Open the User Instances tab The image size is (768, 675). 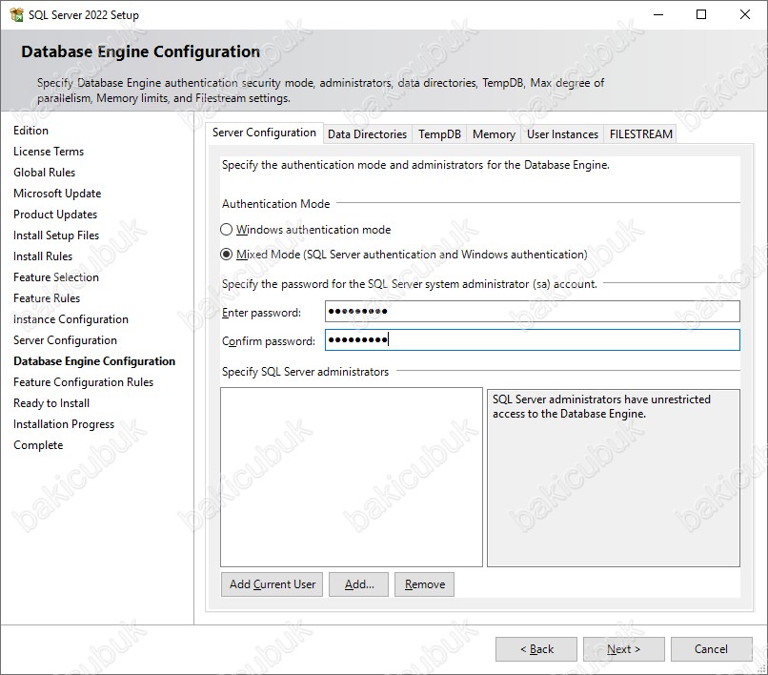tap(562, 133)
